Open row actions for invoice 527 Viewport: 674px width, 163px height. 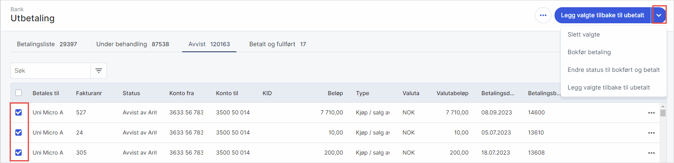coord(651,113)
